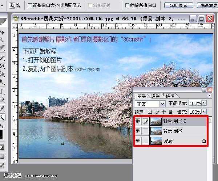Click the zoom out magnifier icon
This screenshot has height=181, width=218.
point(18,5)
